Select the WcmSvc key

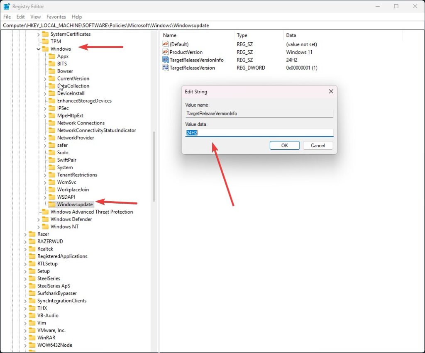coord(67,182)
